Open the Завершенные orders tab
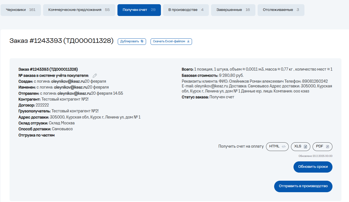 (233, 10)
